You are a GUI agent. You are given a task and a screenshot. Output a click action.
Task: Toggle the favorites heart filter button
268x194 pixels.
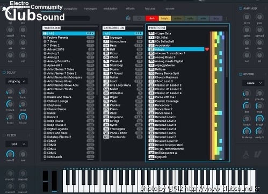(139, 18)
